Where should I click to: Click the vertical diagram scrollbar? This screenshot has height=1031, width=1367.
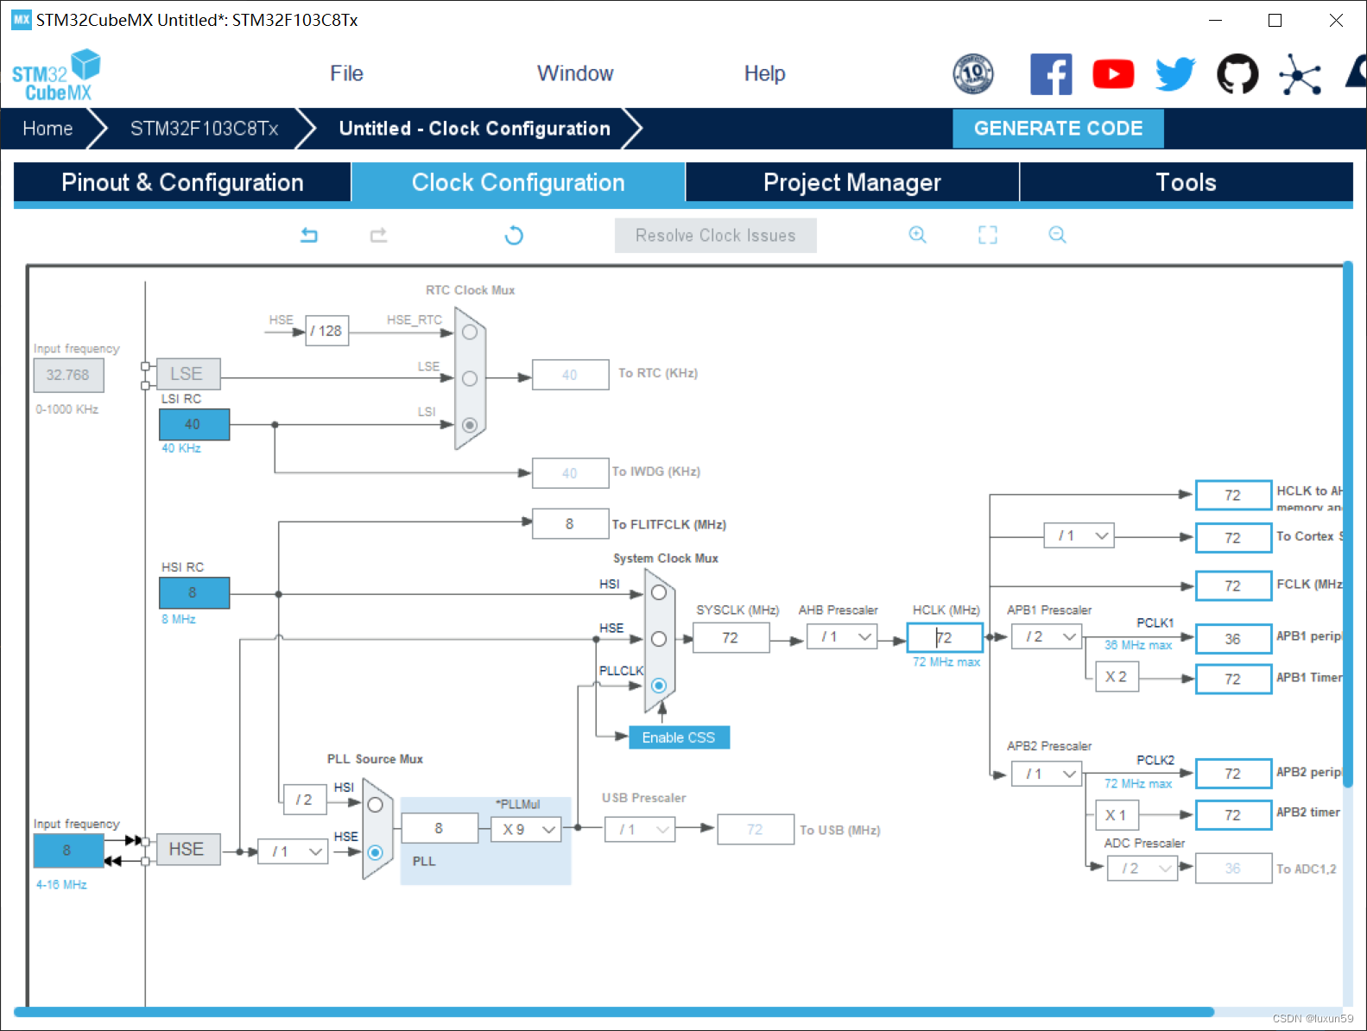tap(1347, 525)
